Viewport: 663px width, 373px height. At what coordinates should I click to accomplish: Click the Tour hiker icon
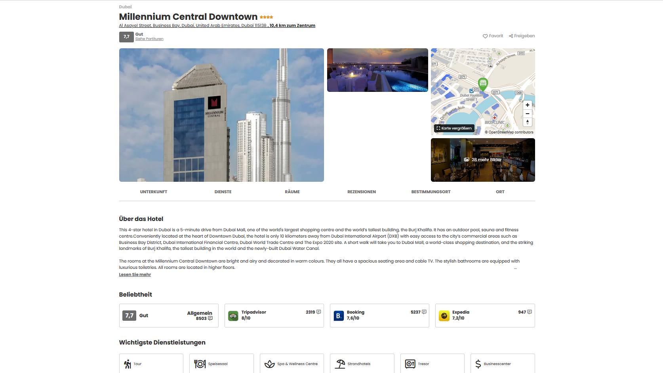128,364
